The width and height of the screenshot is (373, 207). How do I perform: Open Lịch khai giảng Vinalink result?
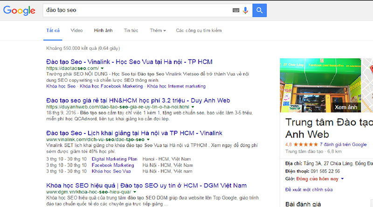pos(134,133)
